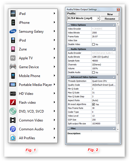Click the Max Frame Rate value 30
129x161 pixels.
click(x=103, y=108)
